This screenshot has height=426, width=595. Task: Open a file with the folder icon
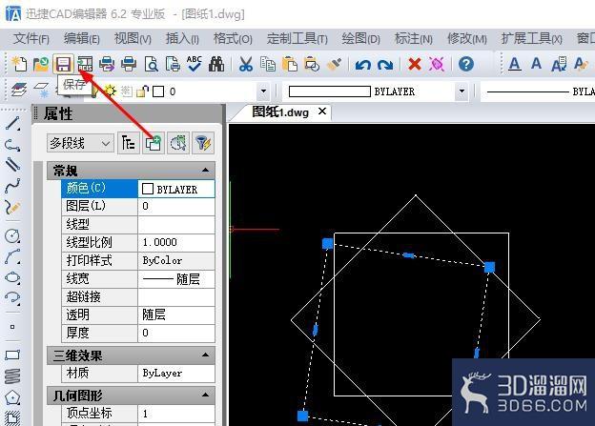click(41, 64)
